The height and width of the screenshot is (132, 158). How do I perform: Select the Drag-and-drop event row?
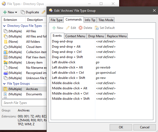[102, 41]
